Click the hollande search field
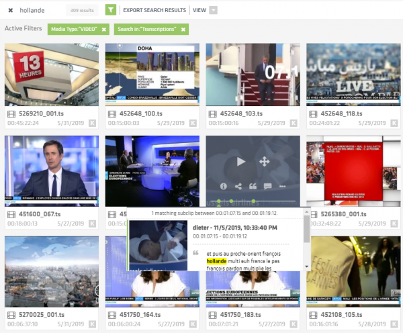This screenshot has width=403, height=333. click(32, 10)
